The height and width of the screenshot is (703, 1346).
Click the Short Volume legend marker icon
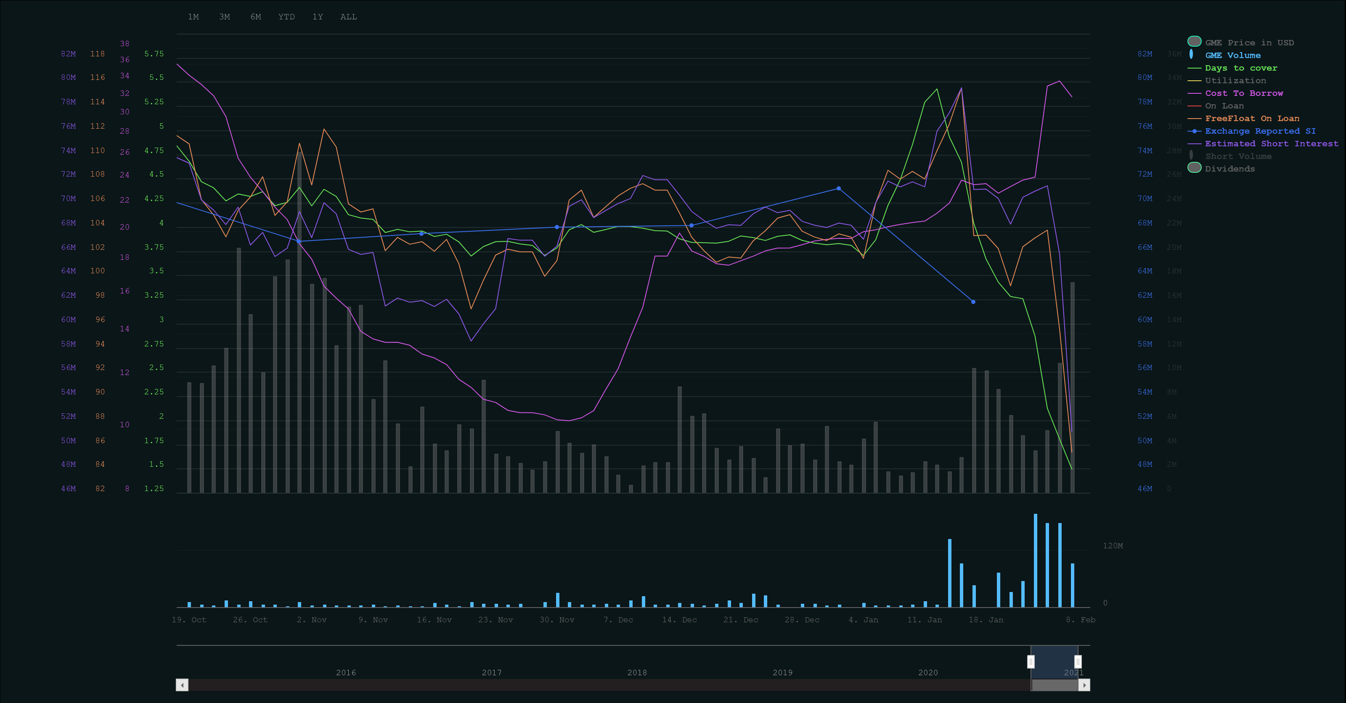click(x=1191, y=155)
